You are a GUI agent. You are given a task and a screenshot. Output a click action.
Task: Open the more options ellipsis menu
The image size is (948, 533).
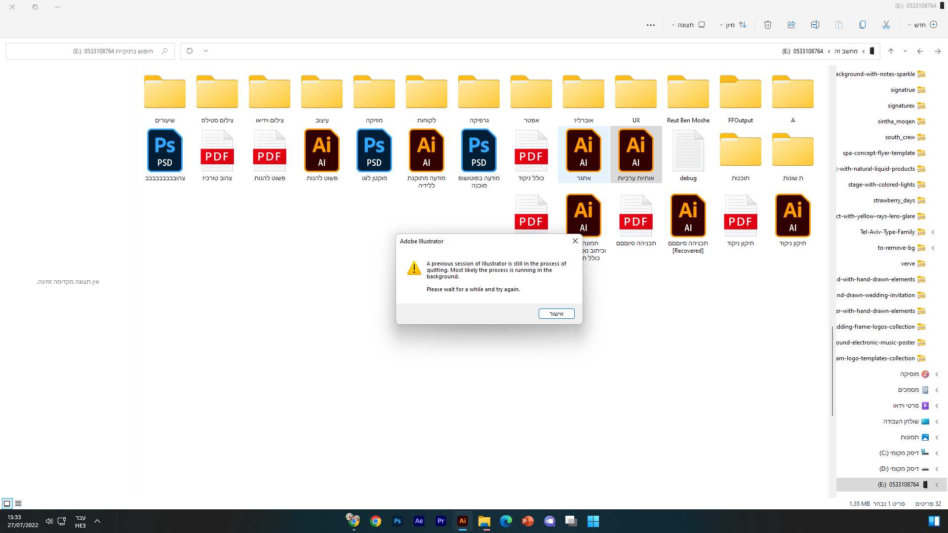pyautogui.click(x=651, y=25)
